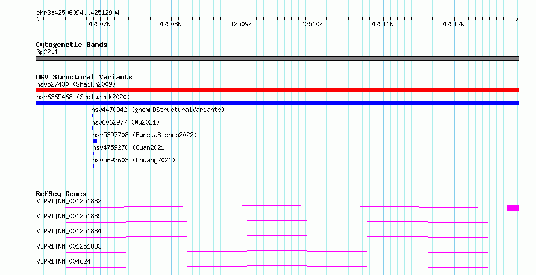This screenshot has height=275, width=536.
Task: Click the Cytogenetic Bands track title
Action: [72, 45]
